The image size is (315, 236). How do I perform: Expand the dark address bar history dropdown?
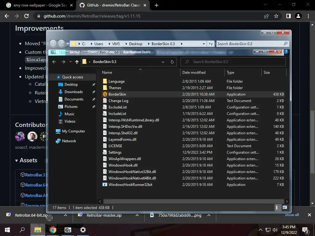(x=163, y=62)
